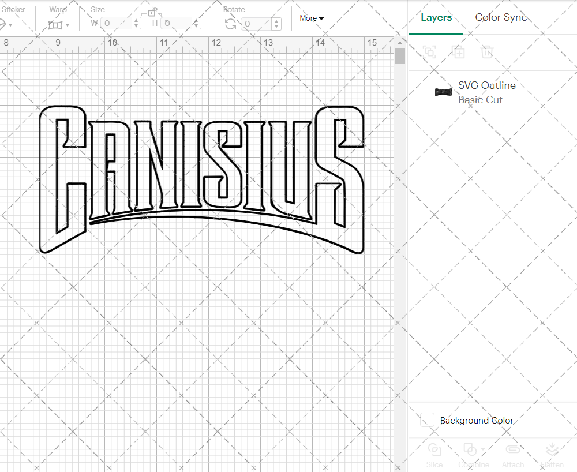Toggle the size aspect ratio lock
The image size is (577, 472).
(153, 12)
